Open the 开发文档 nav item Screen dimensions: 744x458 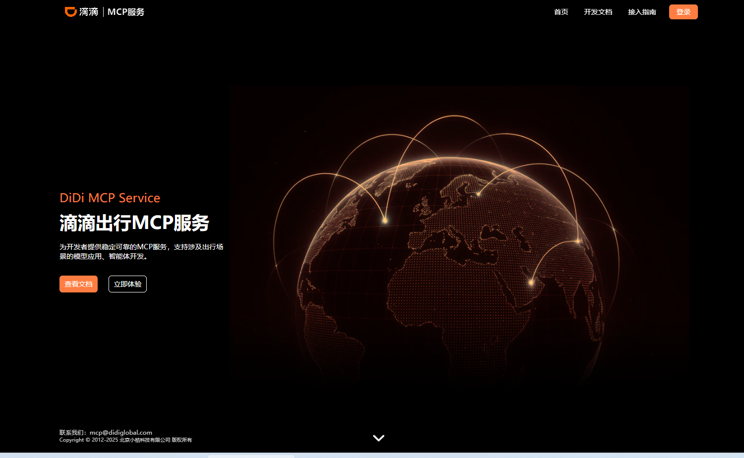click(x=598, y=12)
